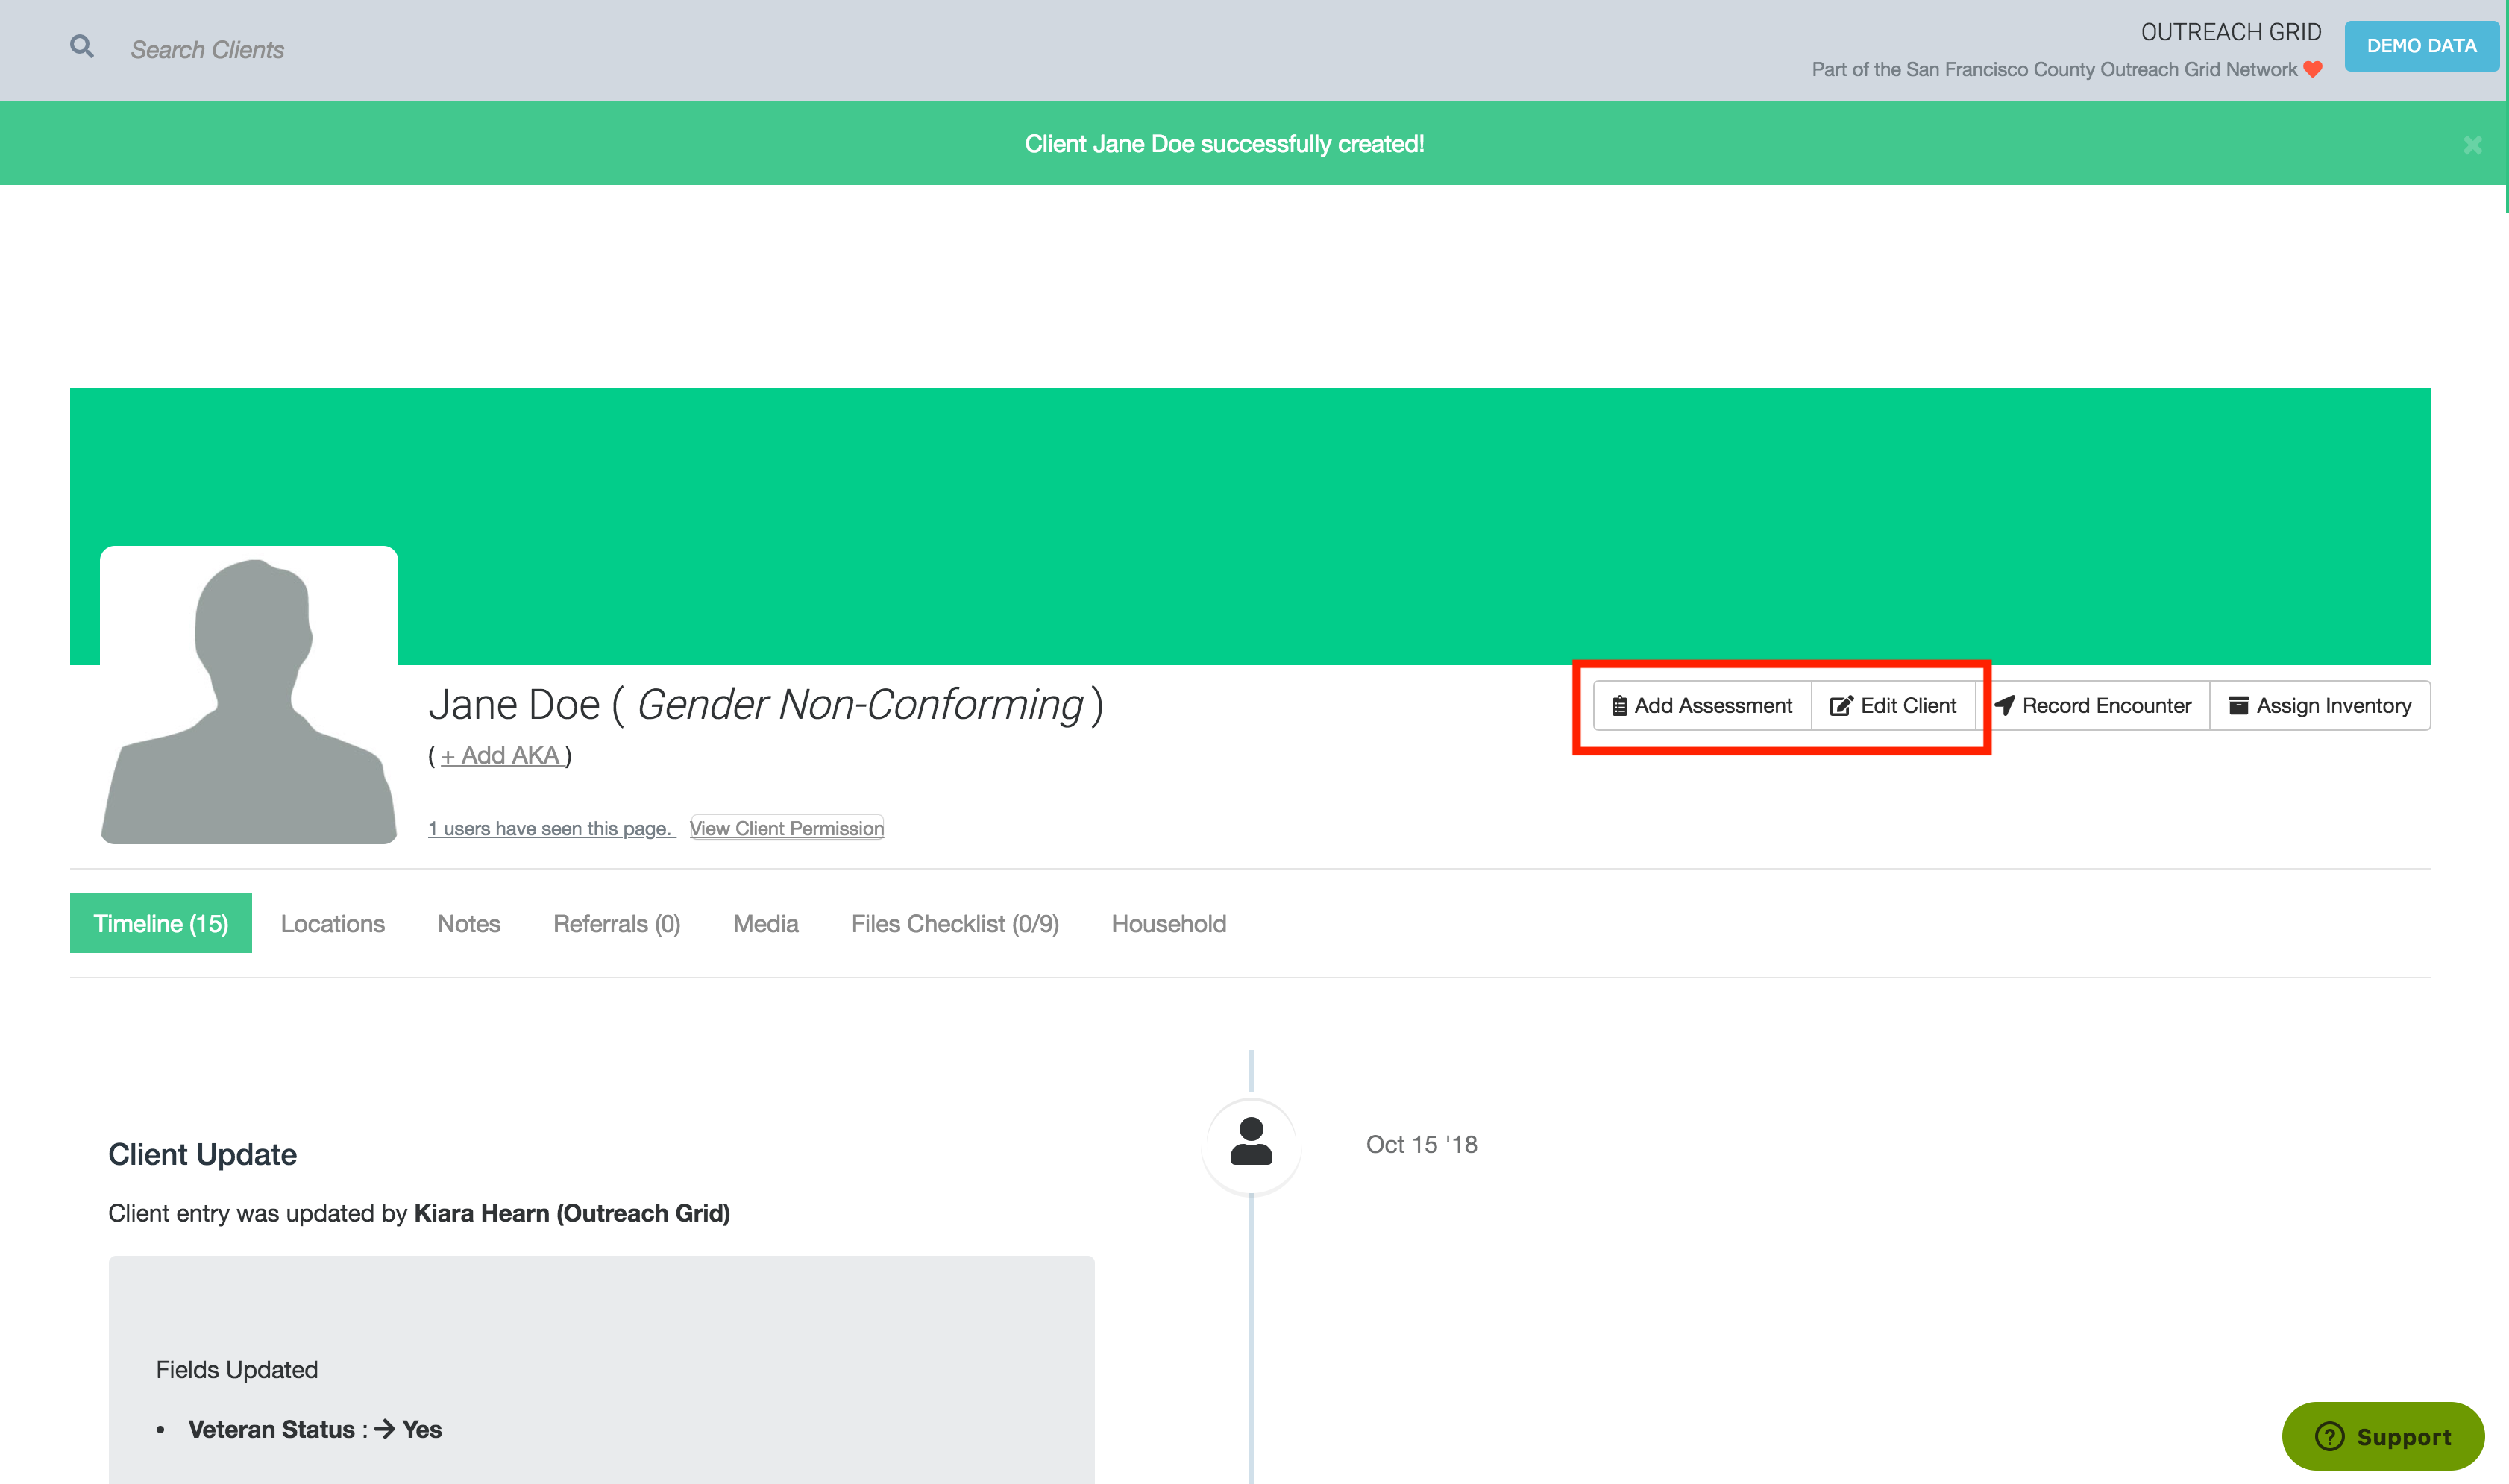Click the users have seen this page link
Viewport: 2509px width, 1484px height.
[x=551, y=828]
